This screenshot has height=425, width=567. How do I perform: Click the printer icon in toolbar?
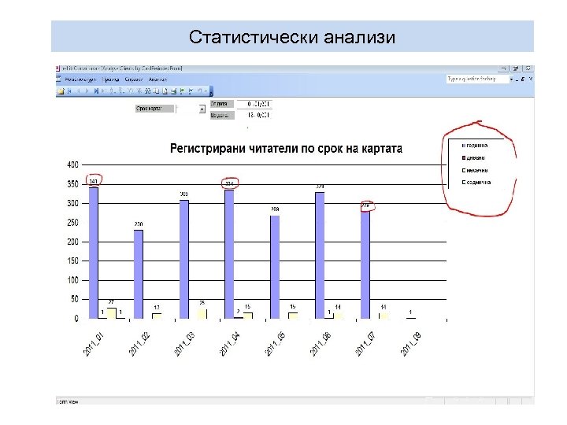(173, 91)
